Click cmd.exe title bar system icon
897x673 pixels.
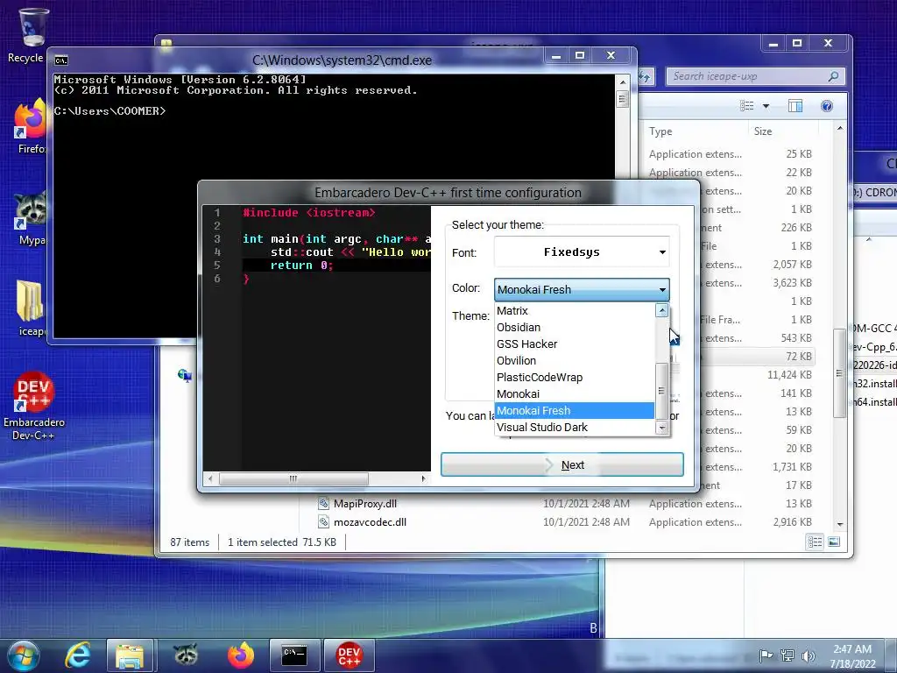coord(61,60)
